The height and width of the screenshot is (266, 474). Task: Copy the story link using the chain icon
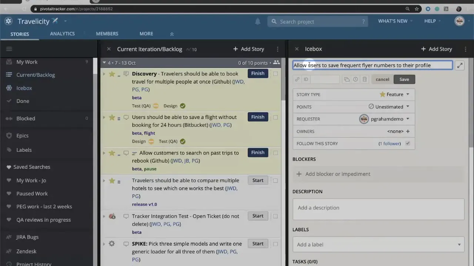point(297,79)
